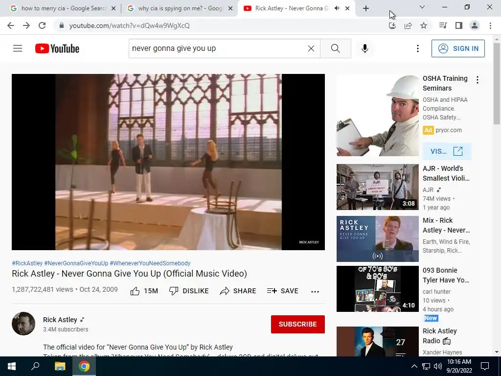Open network status icon in the system tray
Image resolution: width=501 pixels, height=376 pixels.
(x=426, y=366)
